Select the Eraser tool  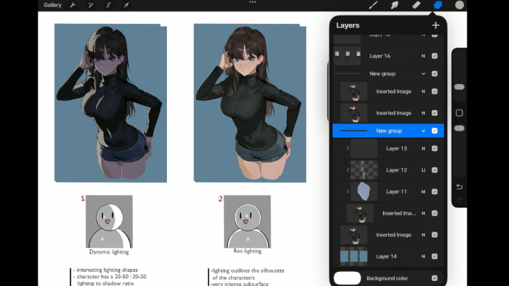(416, 5)
